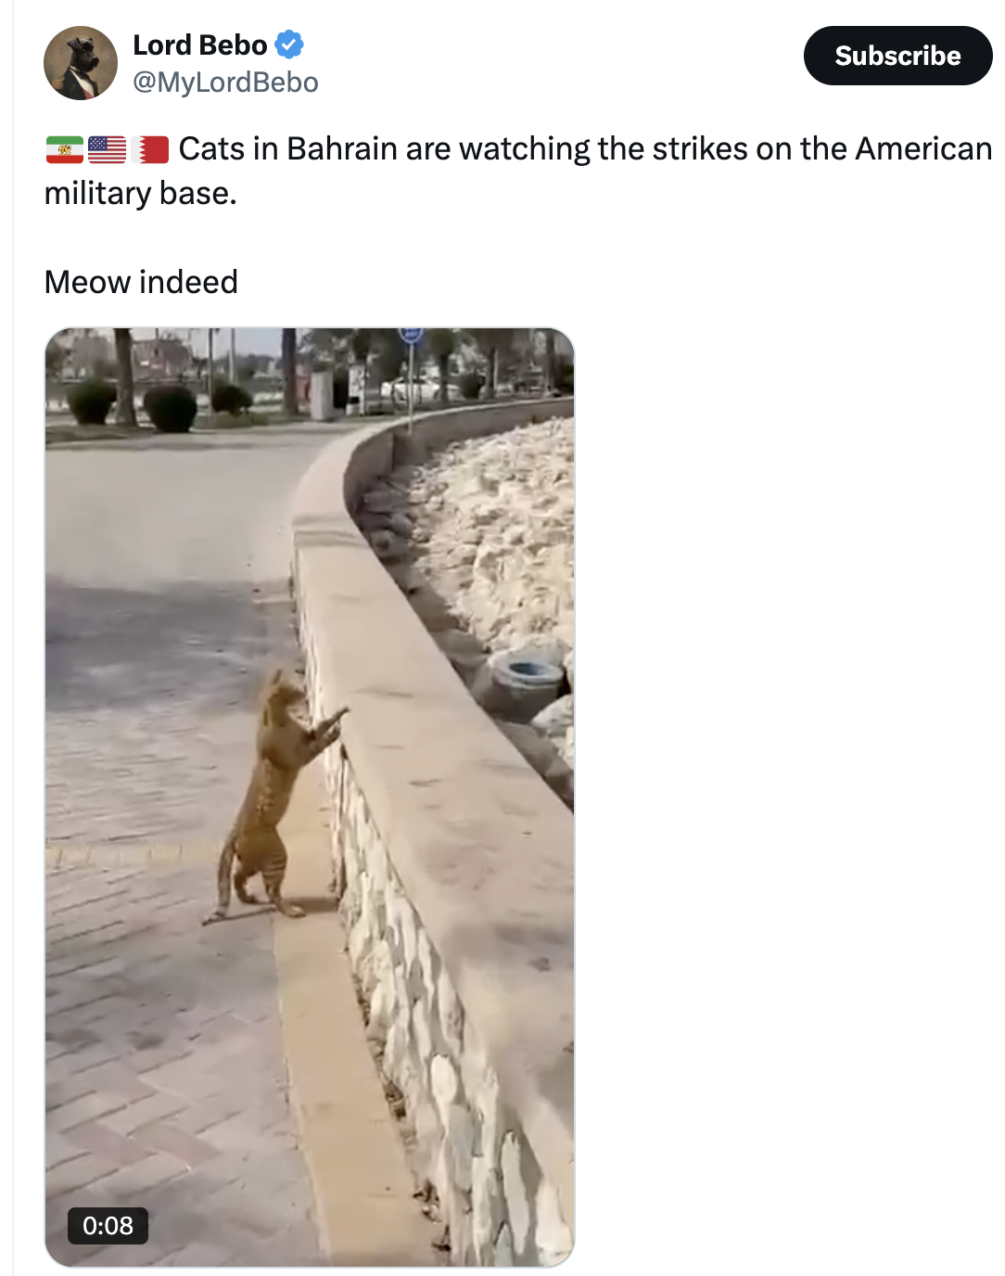The height and width of the screenshot is (1276, 1005).
Task: Click the 'military base.' text line
Action: [x=141, y=194]
